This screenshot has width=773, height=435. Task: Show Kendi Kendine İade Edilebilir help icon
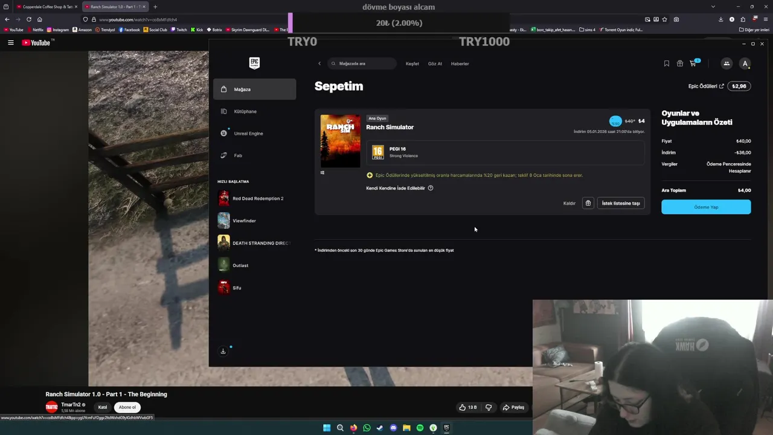(431, 188)
